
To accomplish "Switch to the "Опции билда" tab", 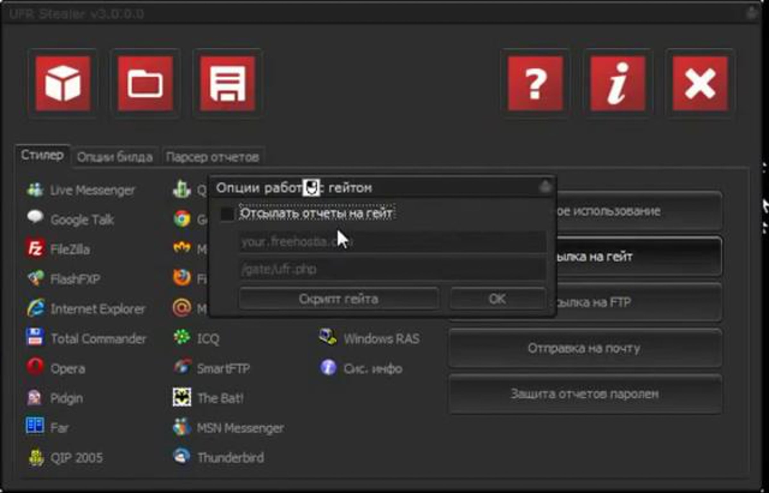I will pyautogui.click(x=115, y=157).
